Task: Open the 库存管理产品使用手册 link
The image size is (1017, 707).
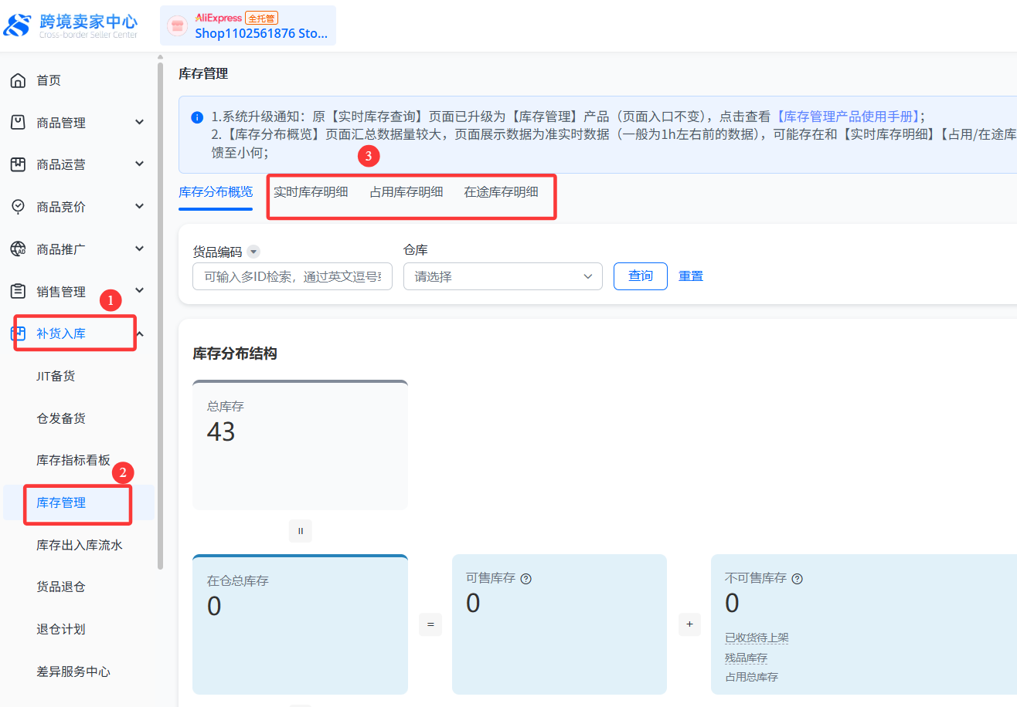Action: [x=850, y=117]
